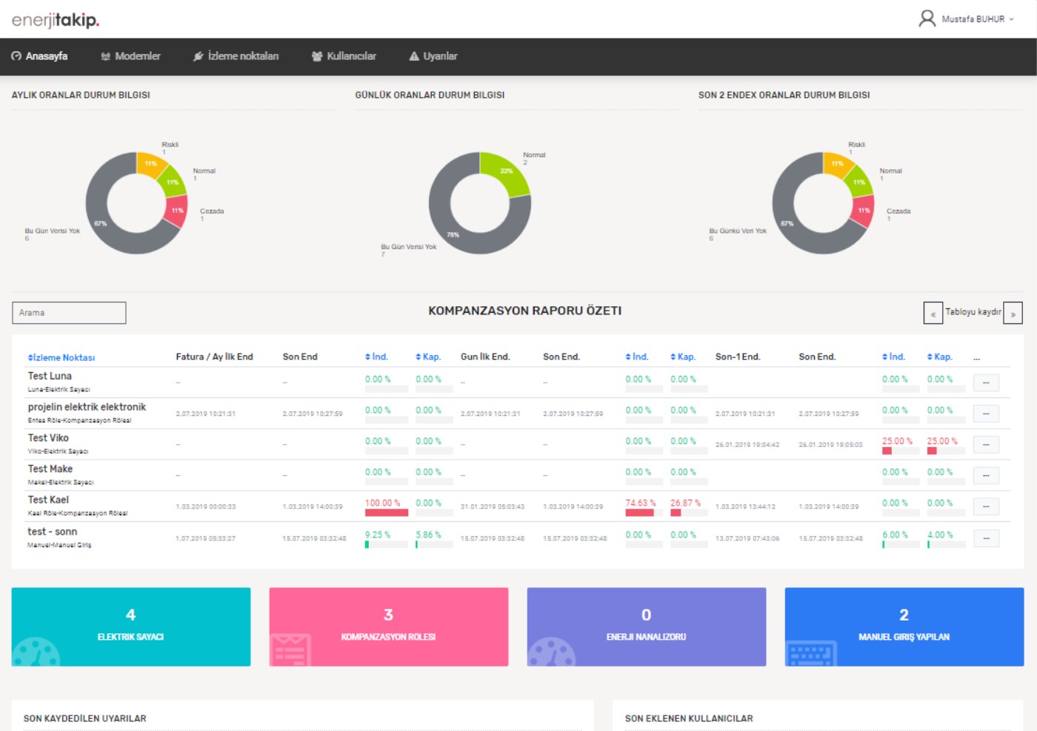Click 25.00 % İnd. value in Test Viko row
1037x731 pixels.
[x=897, y=441]
